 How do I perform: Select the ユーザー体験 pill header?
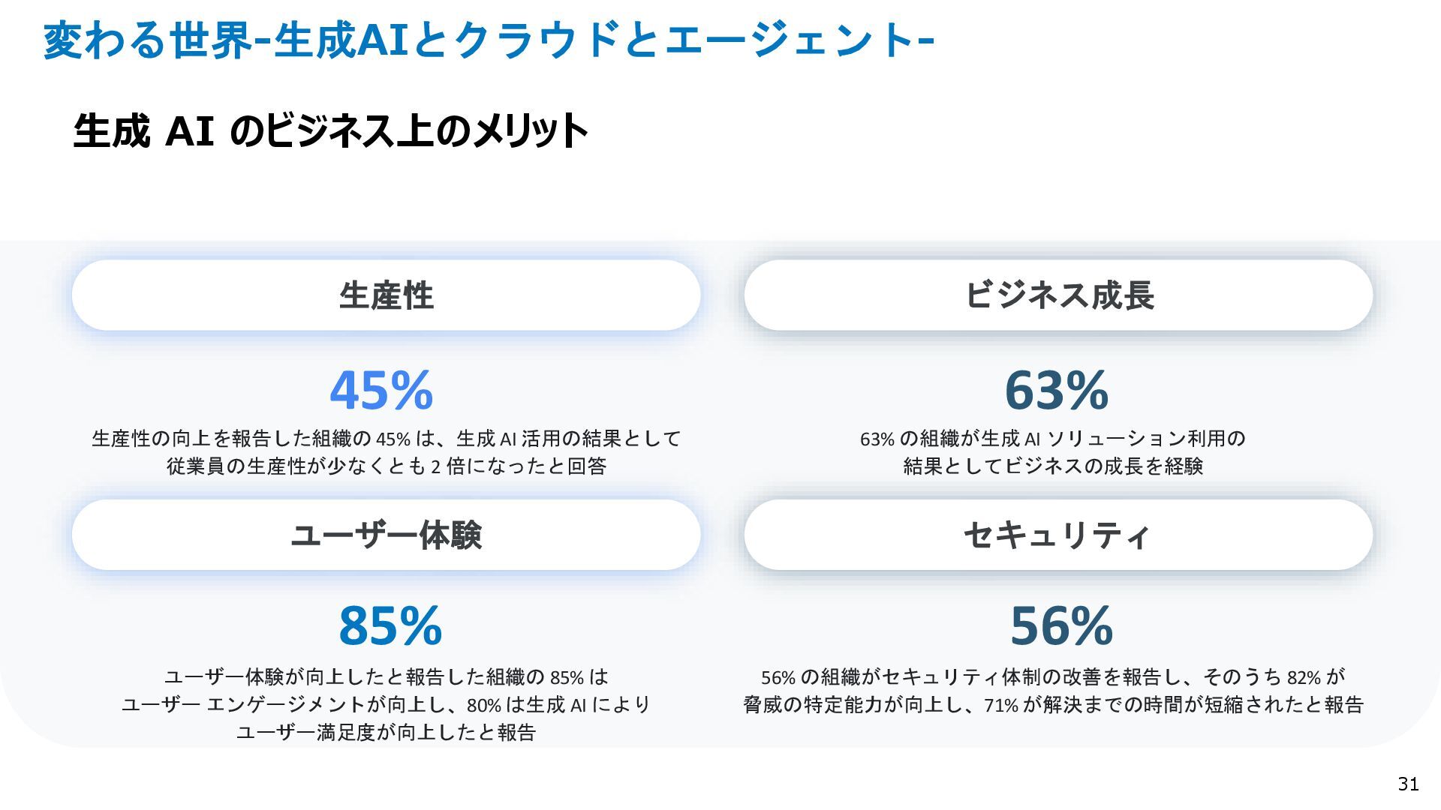386,535
